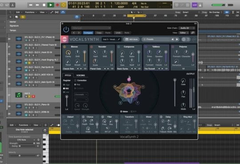Hit the red record button
Screen dimensions: 240x164
click(57, 5)
